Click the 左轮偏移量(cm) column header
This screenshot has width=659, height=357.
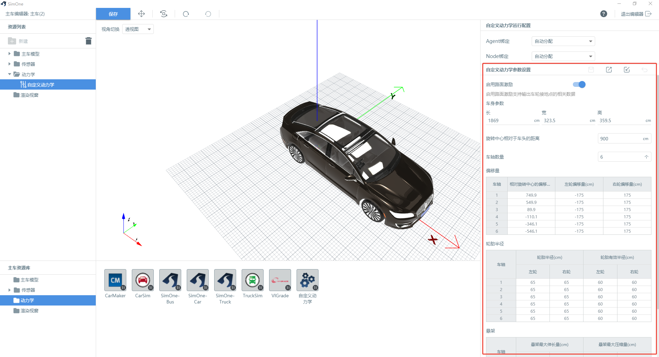click(579, 184)
